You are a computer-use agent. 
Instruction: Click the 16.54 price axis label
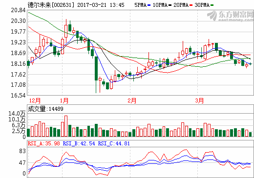coord(18,96)
